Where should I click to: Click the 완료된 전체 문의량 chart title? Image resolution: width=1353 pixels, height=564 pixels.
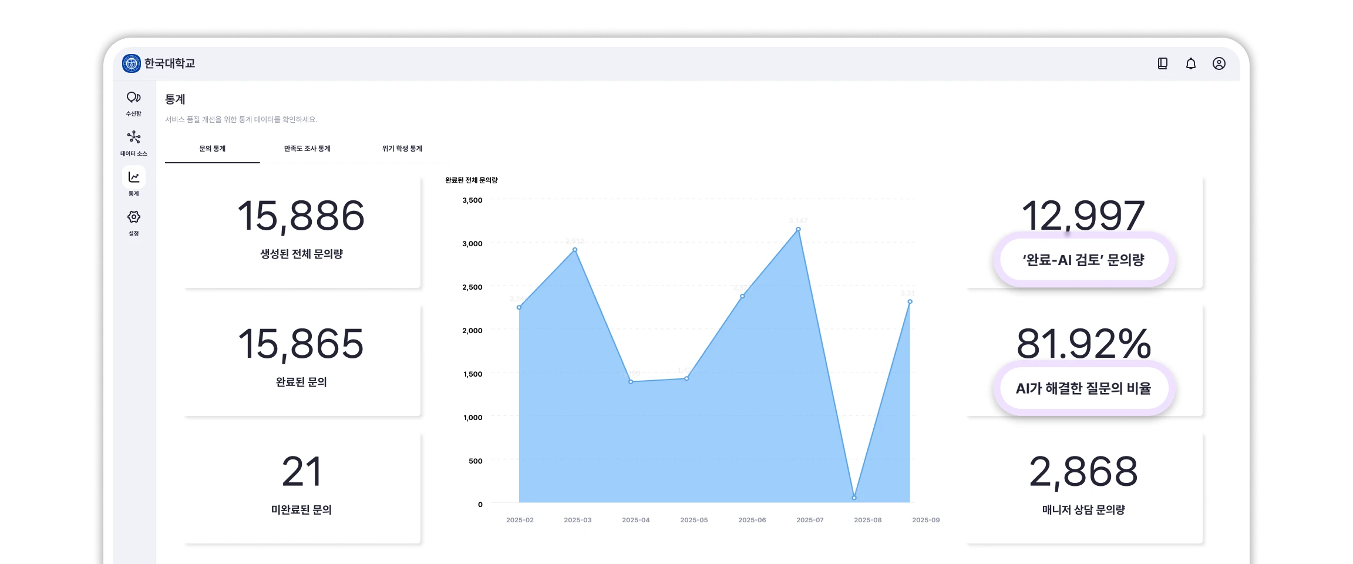click(x=472, y=180)
